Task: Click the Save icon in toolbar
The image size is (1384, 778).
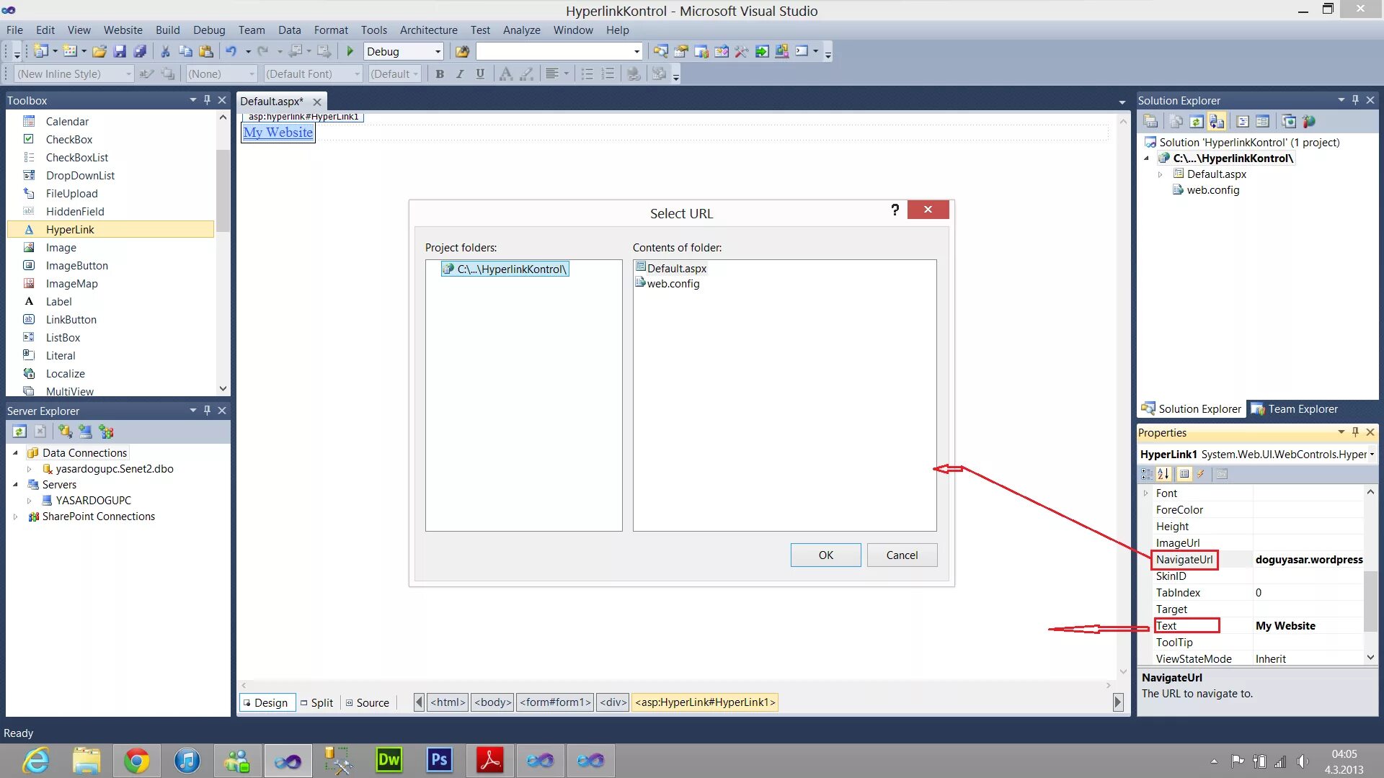Action: tap(120, 51)
